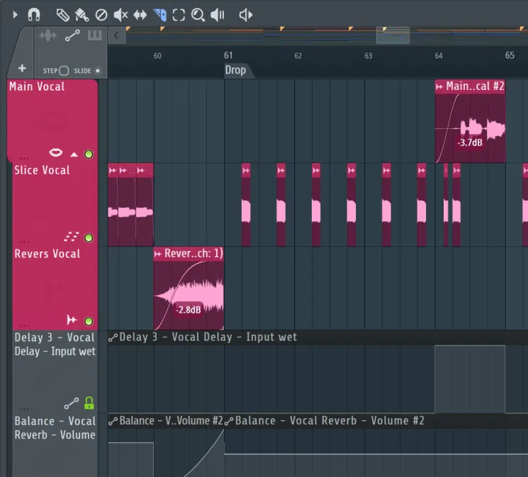Click the Drop timeline marker
Viewport: 528px width, 477px height.
point(236,70)
